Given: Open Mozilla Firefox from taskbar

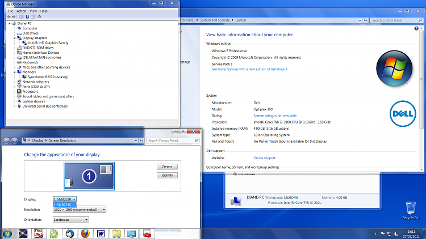Looking at the screenshot, I should pos(85,233).
